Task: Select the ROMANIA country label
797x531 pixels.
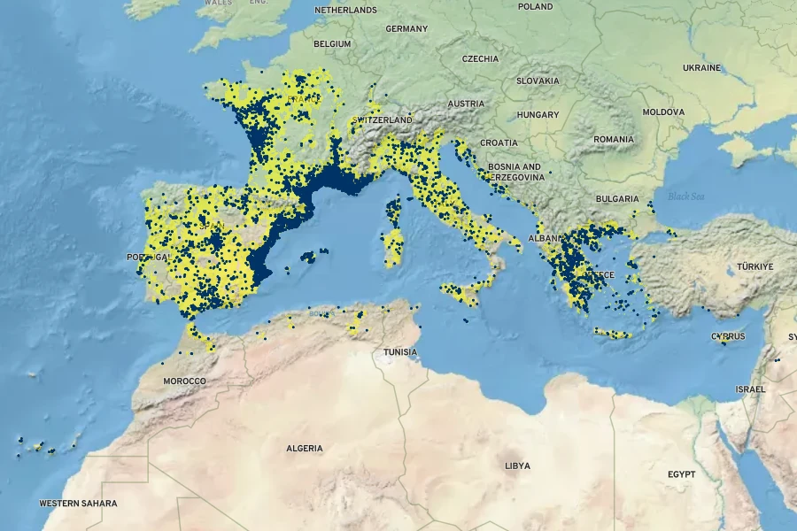Action: [x=614, y=140]
